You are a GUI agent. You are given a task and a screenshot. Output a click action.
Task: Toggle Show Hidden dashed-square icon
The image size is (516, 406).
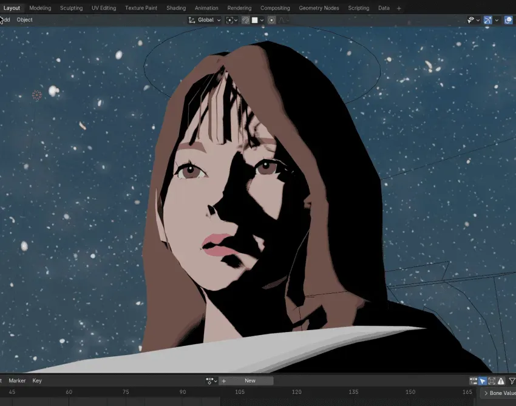[492, 381]
